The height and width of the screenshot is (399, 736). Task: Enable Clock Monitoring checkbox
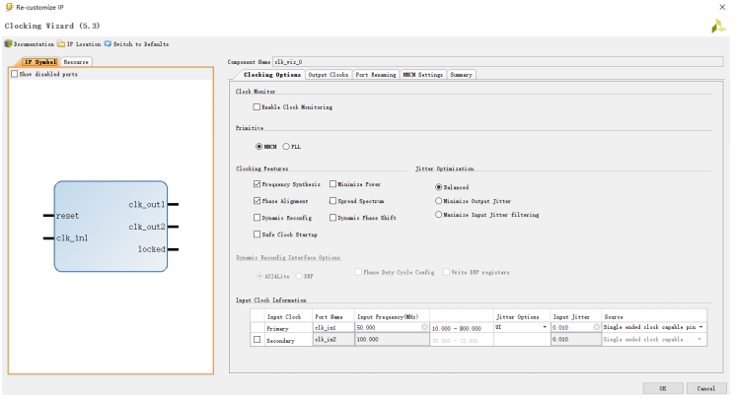[x=257, y=107]
